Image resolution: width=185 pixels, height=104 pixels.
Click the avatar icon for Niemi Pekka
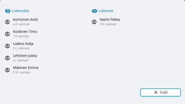tap(94, 22)
